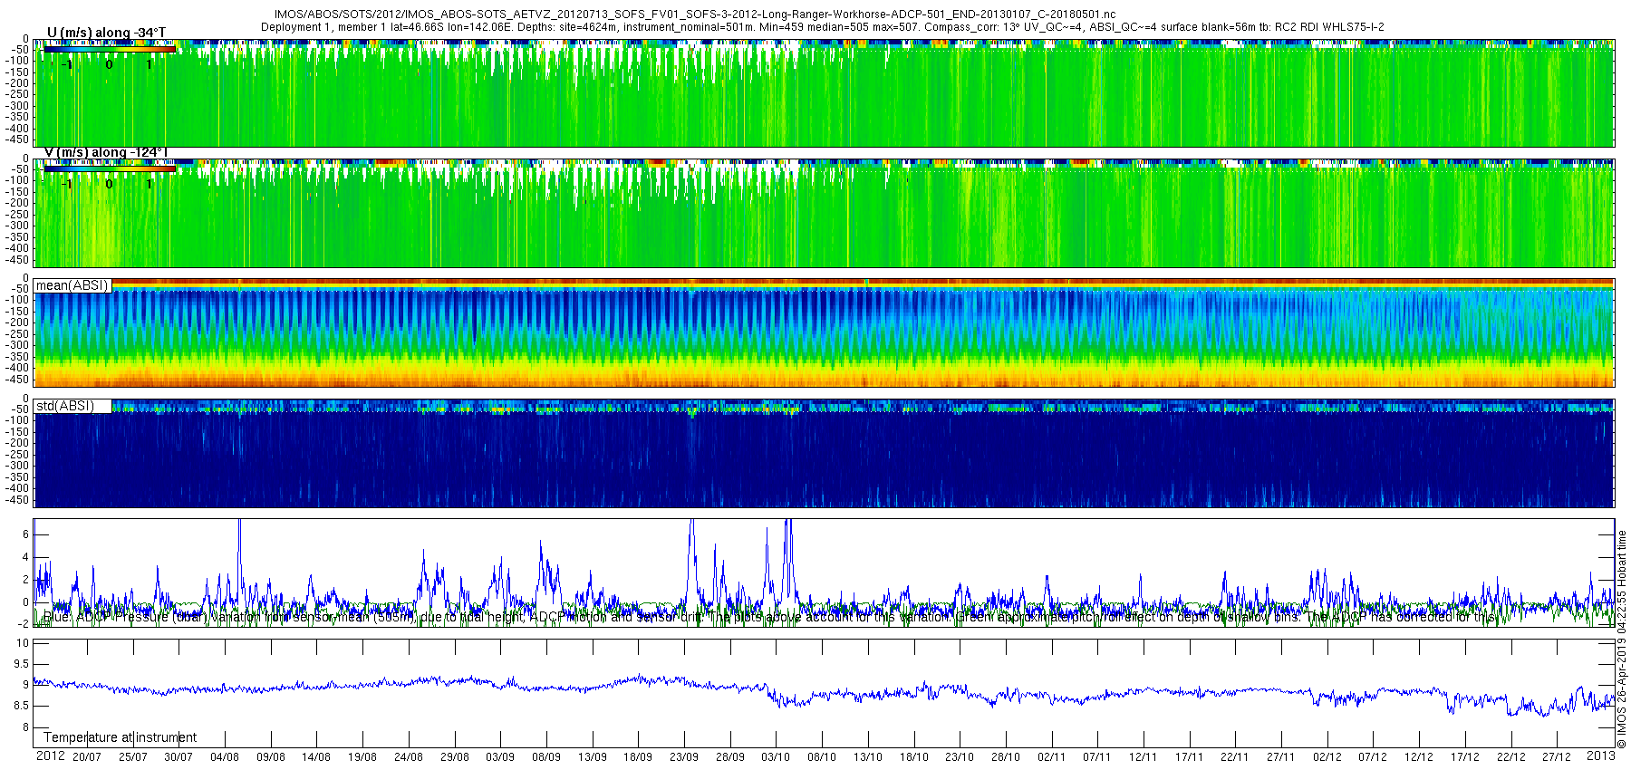Click the 'V (m/s) along -124°T' panel label
The image size is (1631, 770).
106,152
